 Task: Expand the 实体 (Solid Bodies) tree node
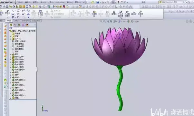click(x=11, y=39)
